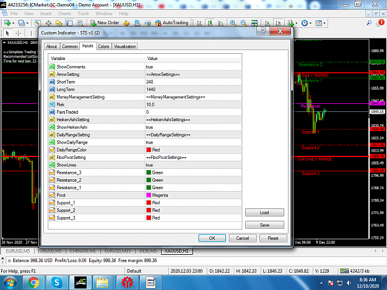Screen dimensions: 387x290
Task: Open the Insert menu
Action: point(46,14)
